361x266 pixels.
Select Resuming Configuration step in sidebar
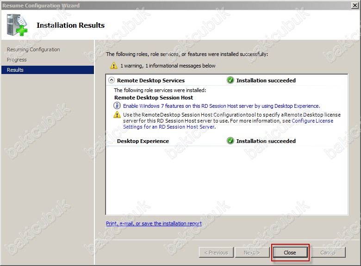(x=33, y=49)
